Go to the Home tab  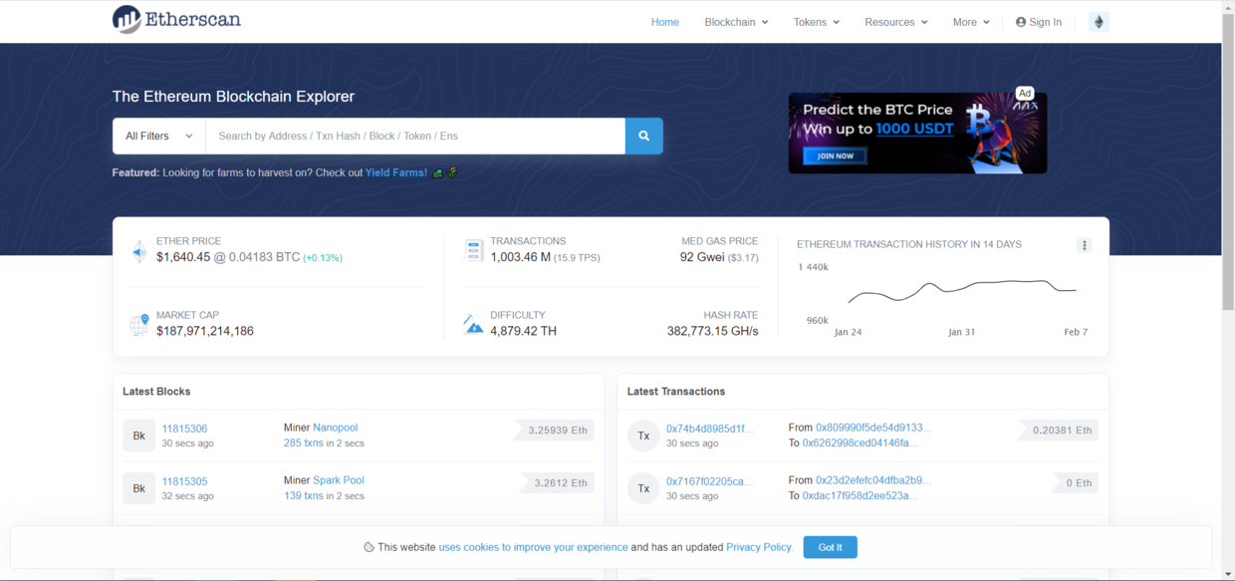pyautogui.click(x=665, y=22)
